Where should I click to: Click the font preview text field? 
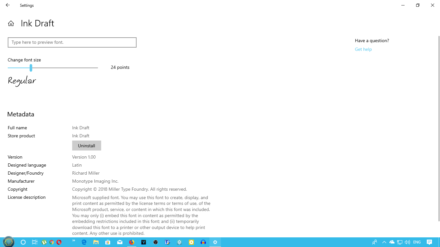(72, 42)
